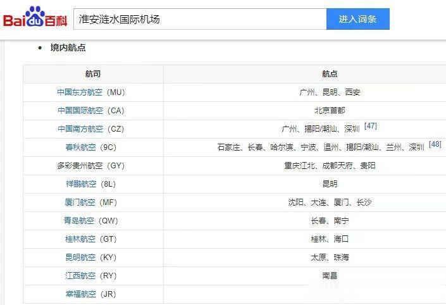
Task: Open the 昆明航空 link
Action: click(x=80, y=257)
